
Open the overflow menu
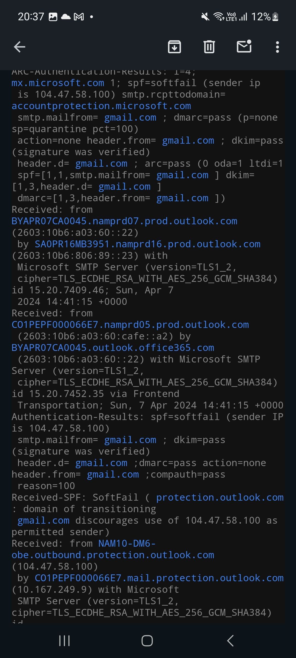277,47
